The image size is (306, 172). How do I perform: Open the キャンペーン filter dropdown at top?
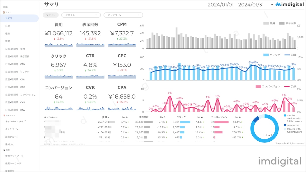[x=123, y=15]
